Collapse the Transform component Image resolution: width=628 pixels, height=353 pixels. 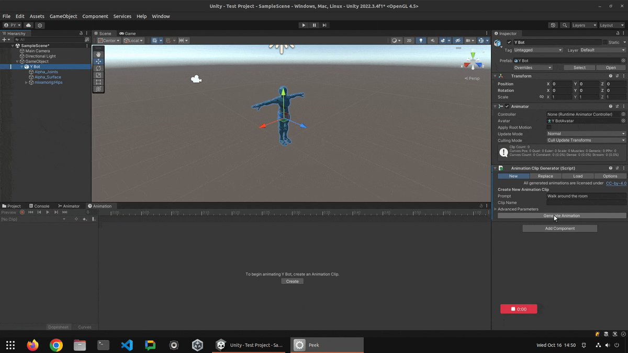(496, 76)
